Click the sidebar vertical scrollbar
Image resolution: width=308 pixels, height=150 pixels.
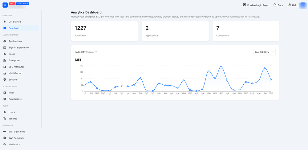tap(42, 69)
